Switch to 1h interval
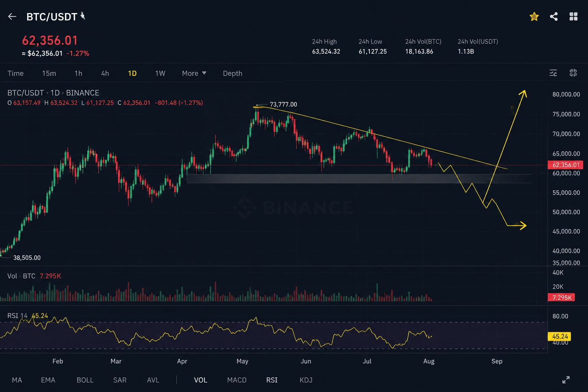This screenshot has height=392, width=588. pos(78,73)
